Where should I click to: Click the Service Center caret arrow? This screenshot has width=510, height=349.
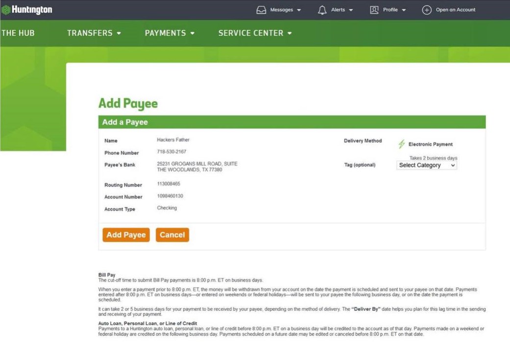click(x=290, y=34)
